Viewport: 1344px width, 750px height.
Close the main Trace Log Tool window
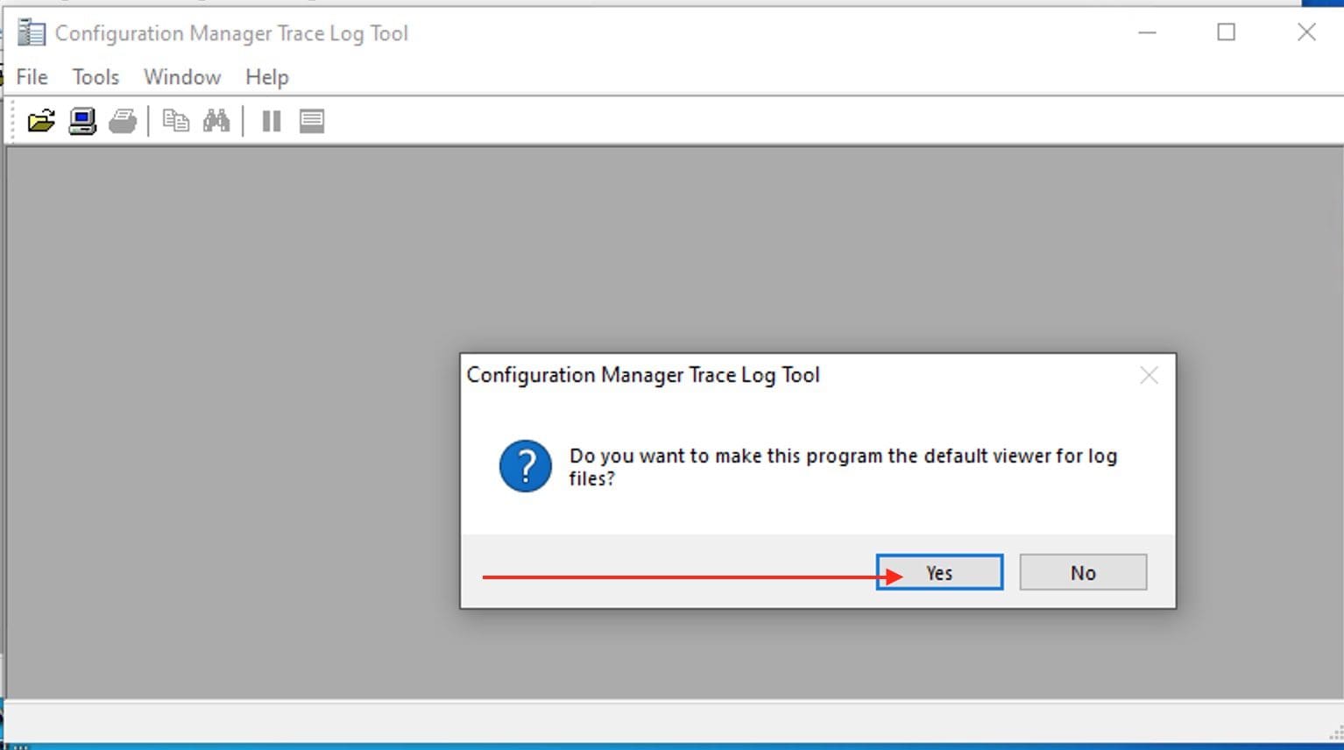(x=1306, y=33)
